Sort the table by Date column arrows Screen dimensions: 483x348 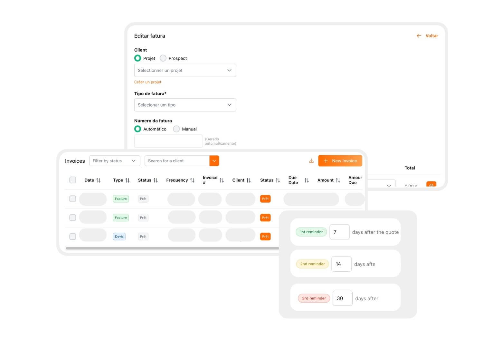99,180
